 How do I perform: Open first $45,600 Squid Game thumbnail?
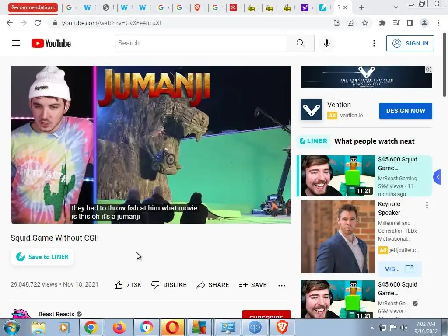pyautogui.click(x=337, y=176)
